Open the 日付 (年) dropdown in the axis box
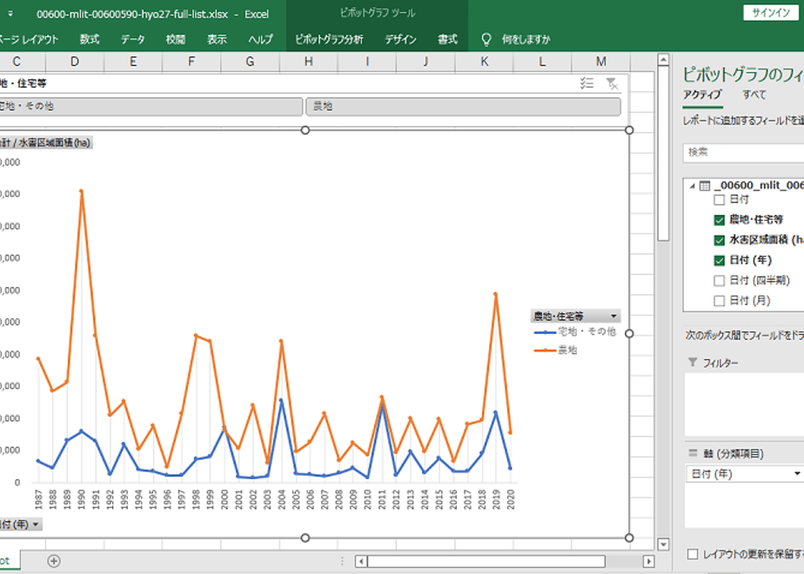Viewport: 804px width, 574px height. click(797, 473)
